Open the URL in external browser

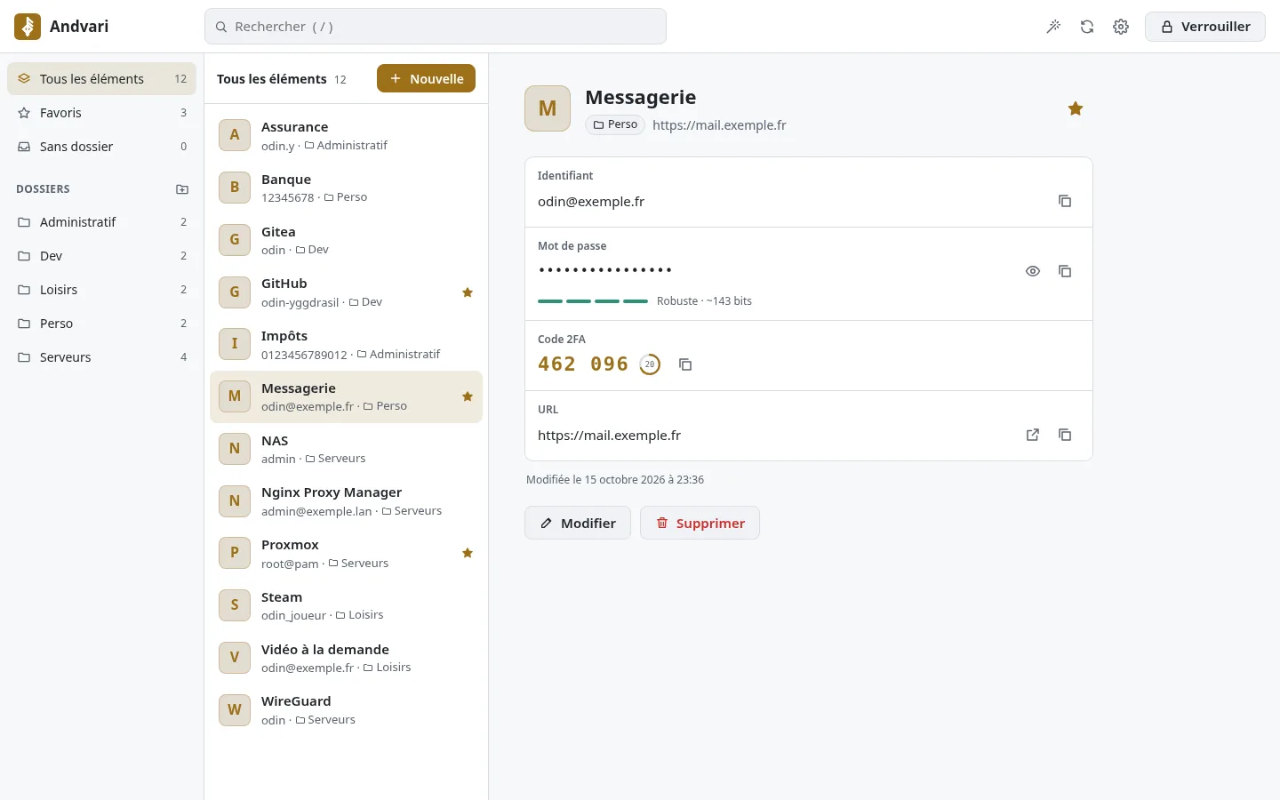point(1033,435)
